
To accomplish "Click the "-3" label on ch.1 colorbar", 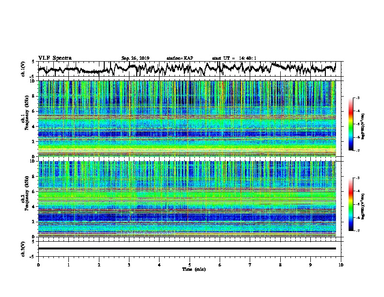I will [358, 98].
